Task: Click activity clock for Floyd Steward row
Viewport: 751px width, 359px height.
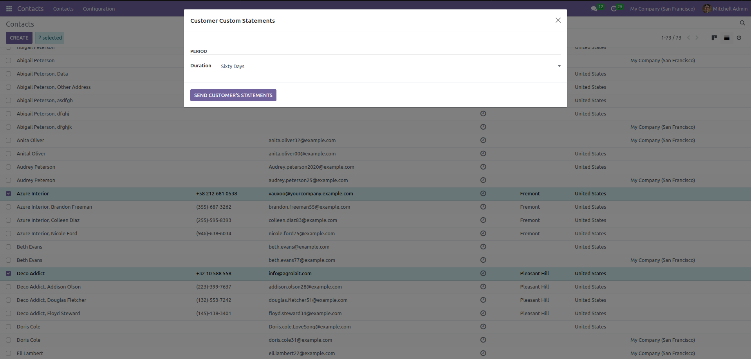Action: 483,313
